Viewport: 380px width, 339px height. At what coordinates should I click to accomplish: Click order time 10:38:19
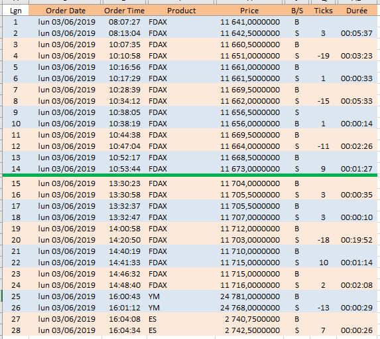click(124, 124)
